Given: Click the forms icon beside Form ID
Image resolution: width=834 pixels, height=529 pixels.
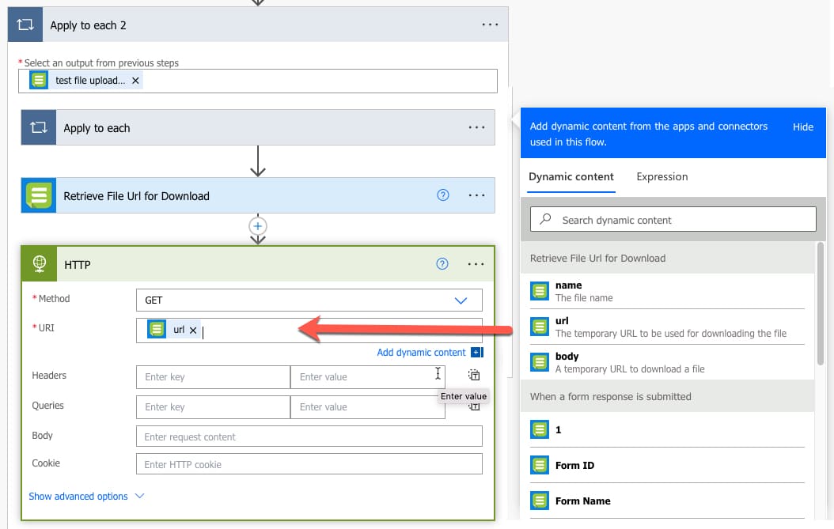Looking at the screenshot, I should point(540,465).
